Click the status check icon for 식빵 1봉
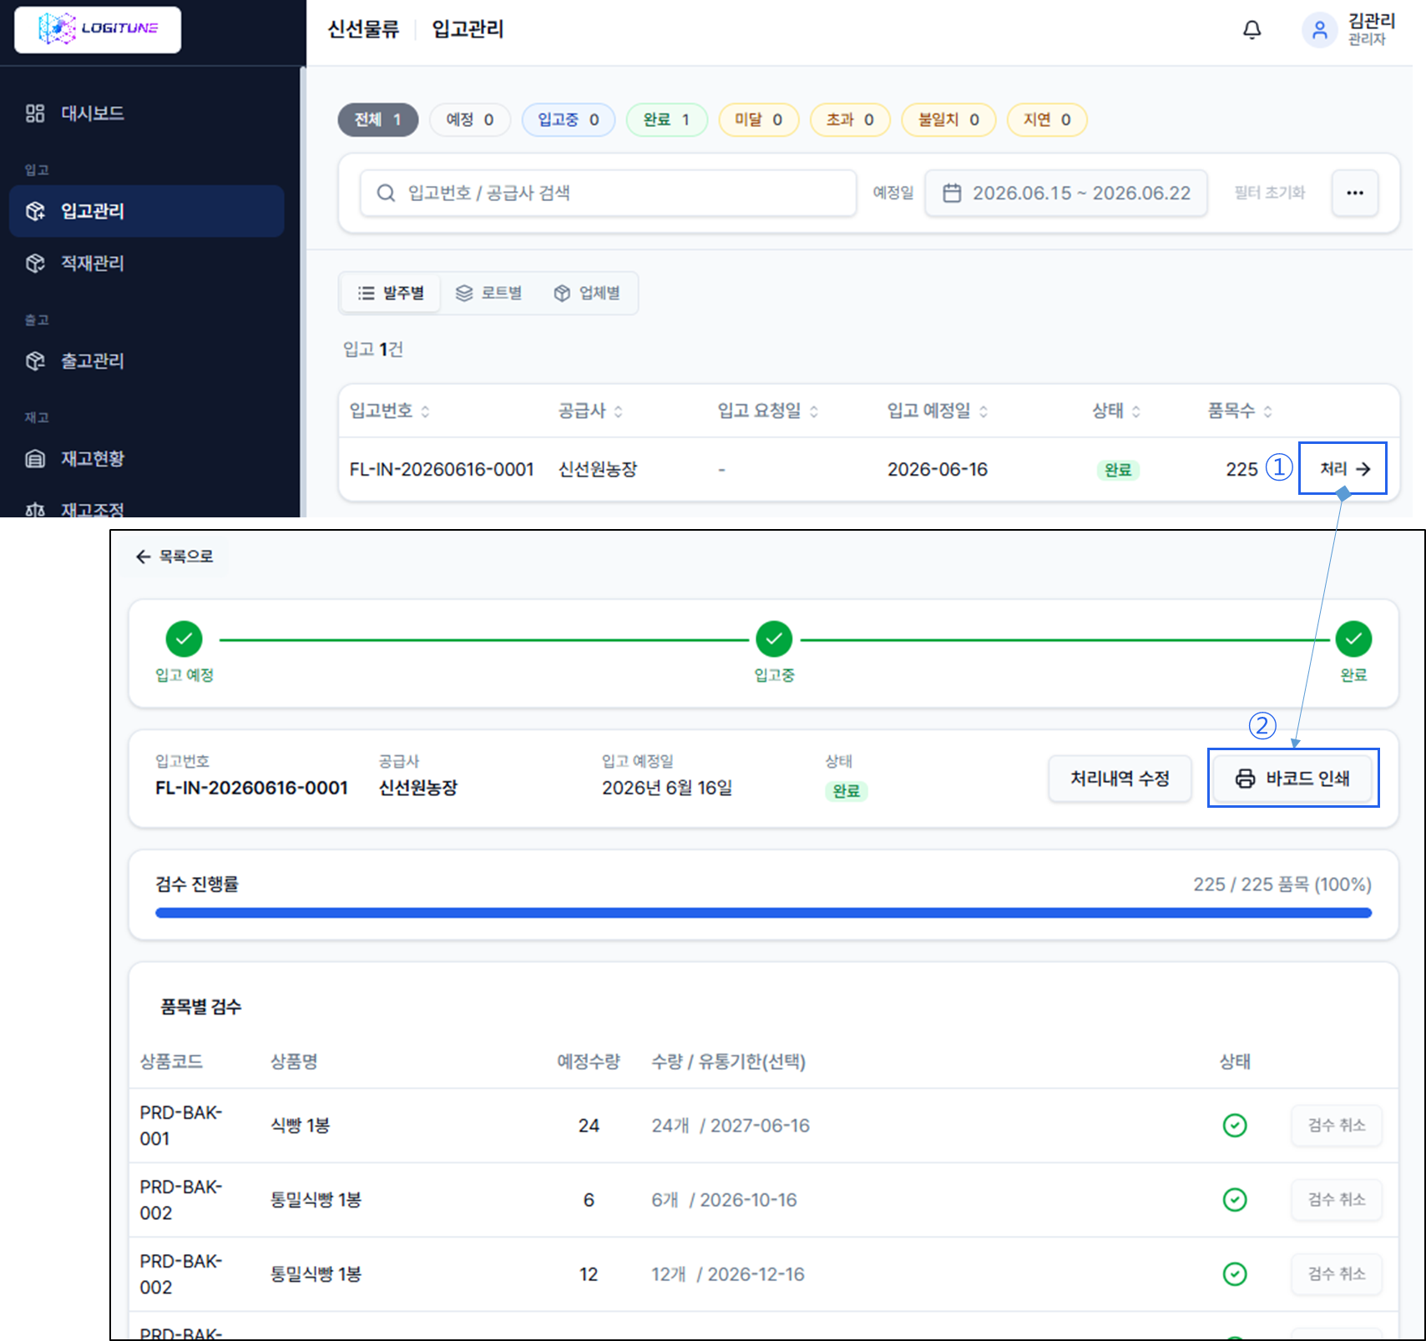Screen dimensions: 1426x1341 [x=1235, y=1126]
